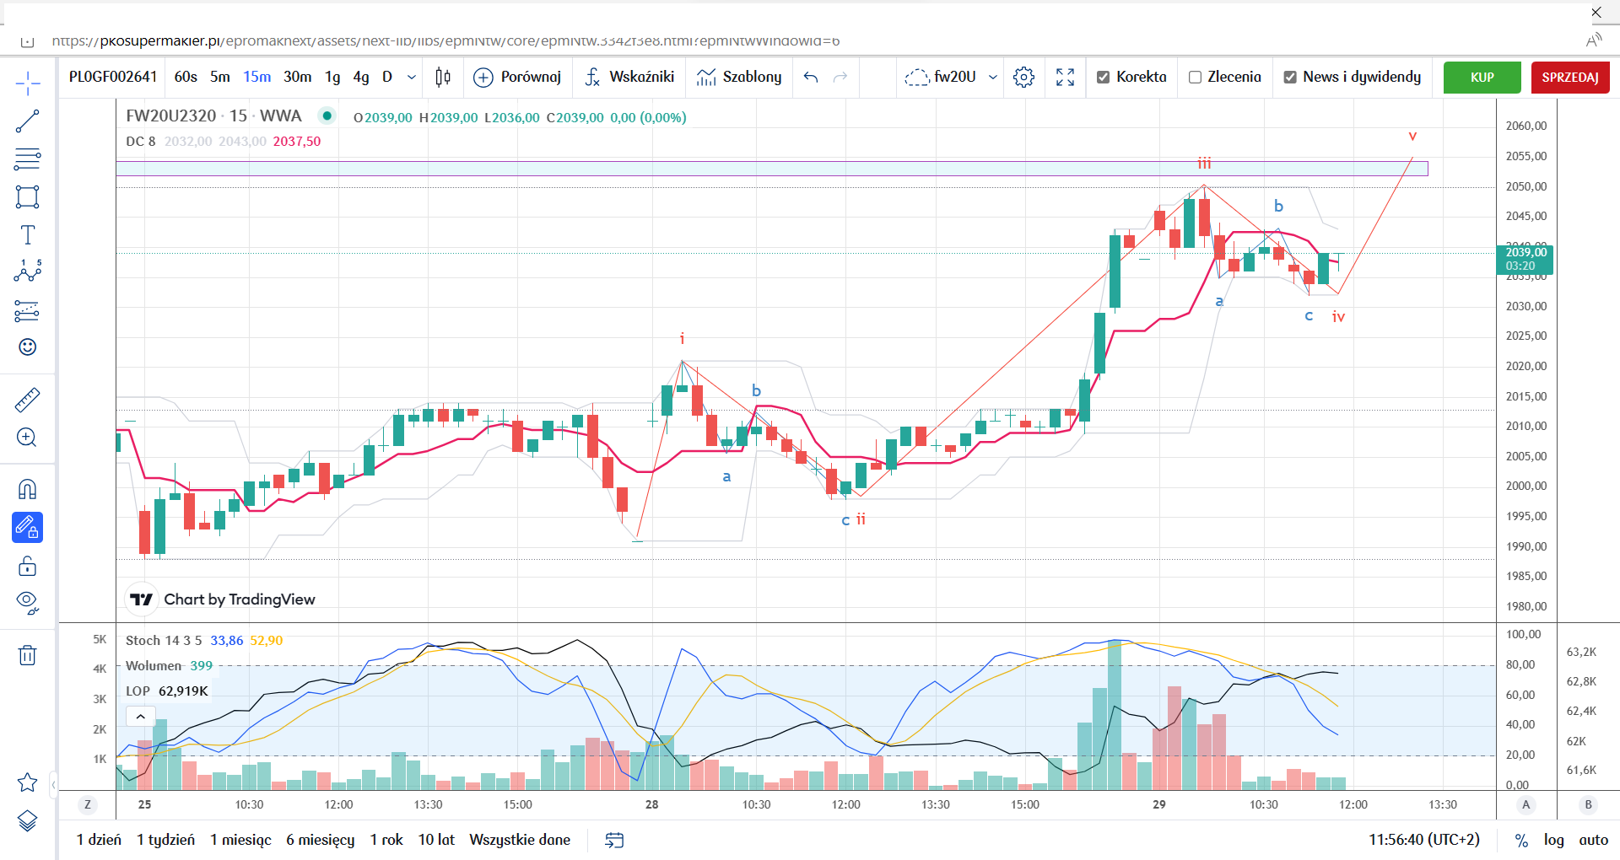Add chart to favorites star
1620x860 pixels.
point(27,782)
